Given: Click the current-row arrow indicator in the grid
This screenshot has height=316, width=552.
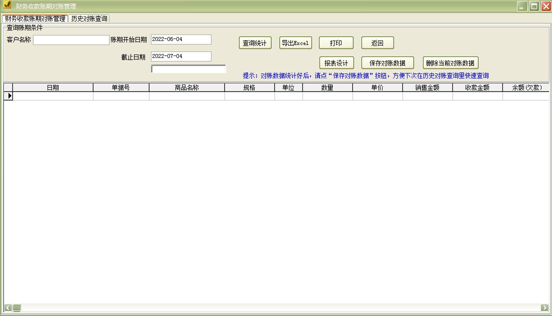Looking at the screenshot, I should [8, 95].
